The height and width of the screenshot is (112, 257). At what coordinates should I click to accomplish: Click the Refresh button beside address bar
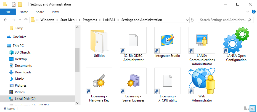click(x=192, y=20)
